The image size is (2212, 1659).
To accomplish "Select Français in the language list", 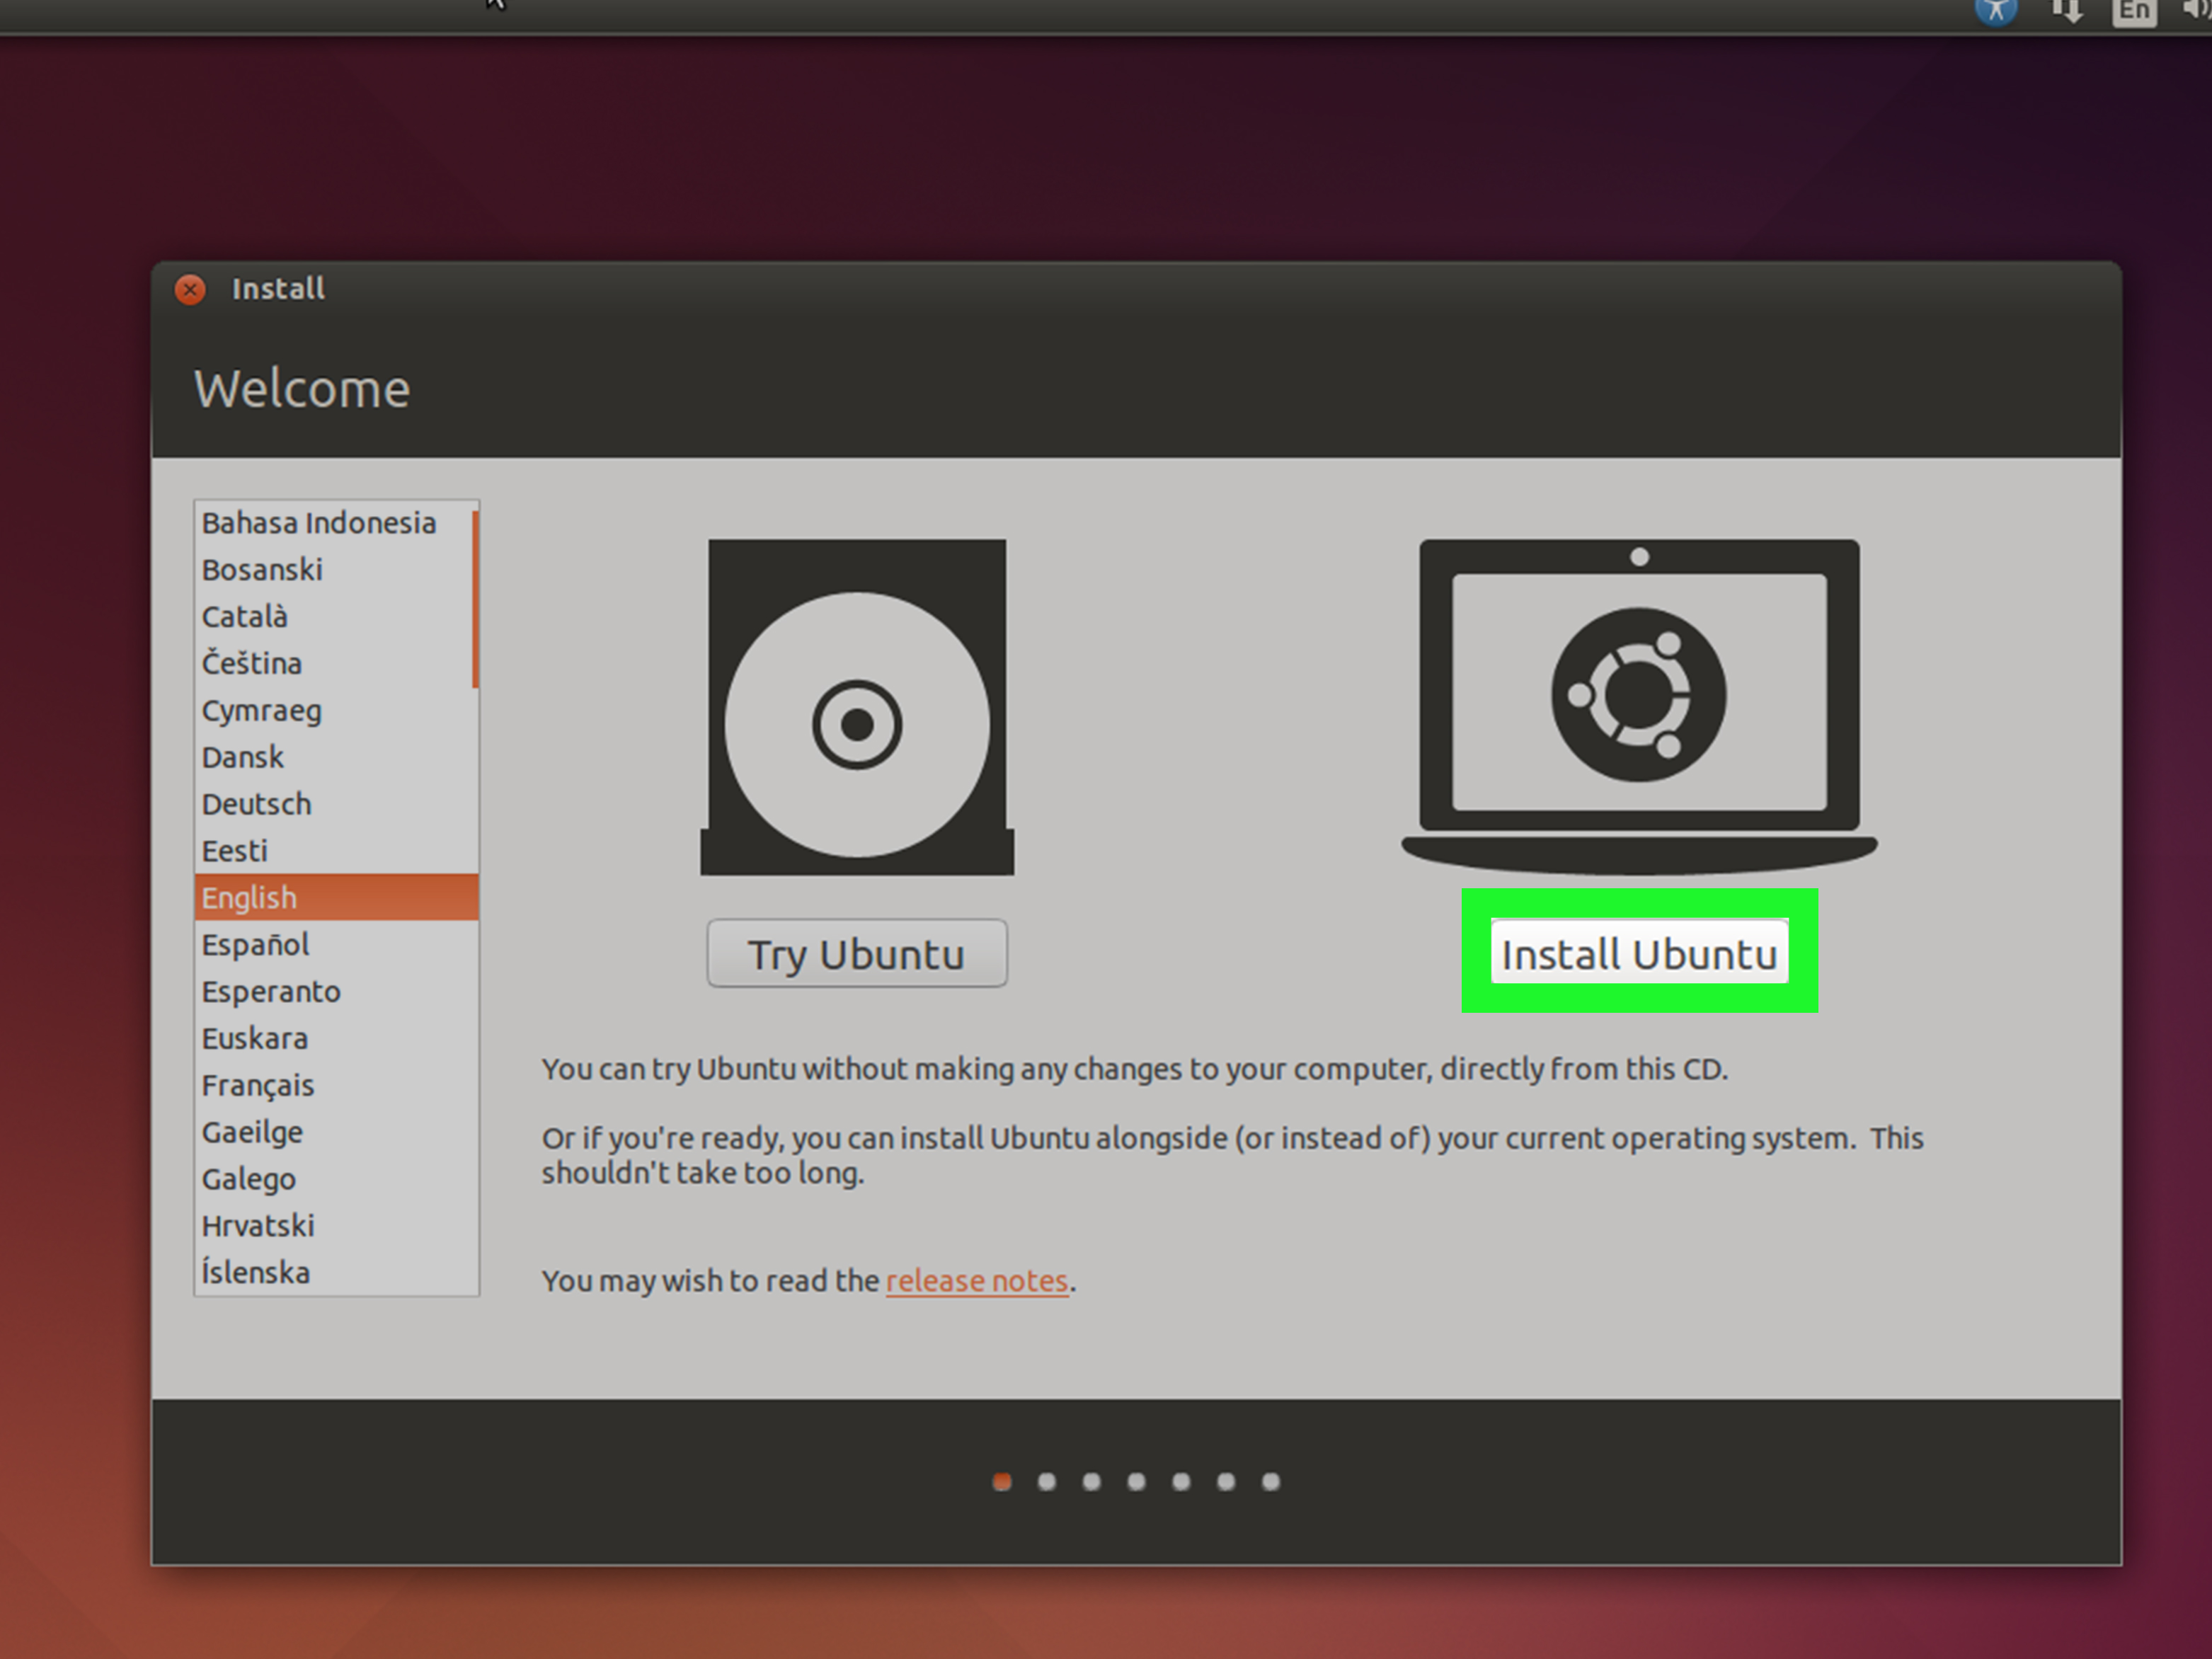I will 258,1085.
